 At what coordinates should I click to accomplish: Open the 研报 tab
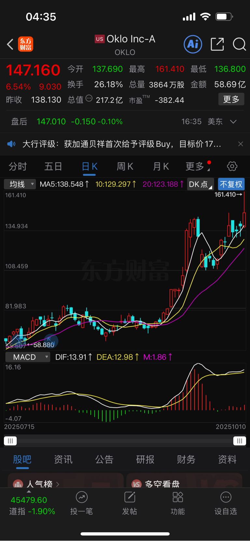(x=145, y=459)
